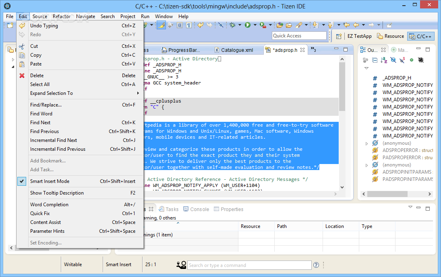Toggle alphabetical Sort in Outline view
This screenshot has height=277, width=441.
pyautogui.click(x=384, y=60)
